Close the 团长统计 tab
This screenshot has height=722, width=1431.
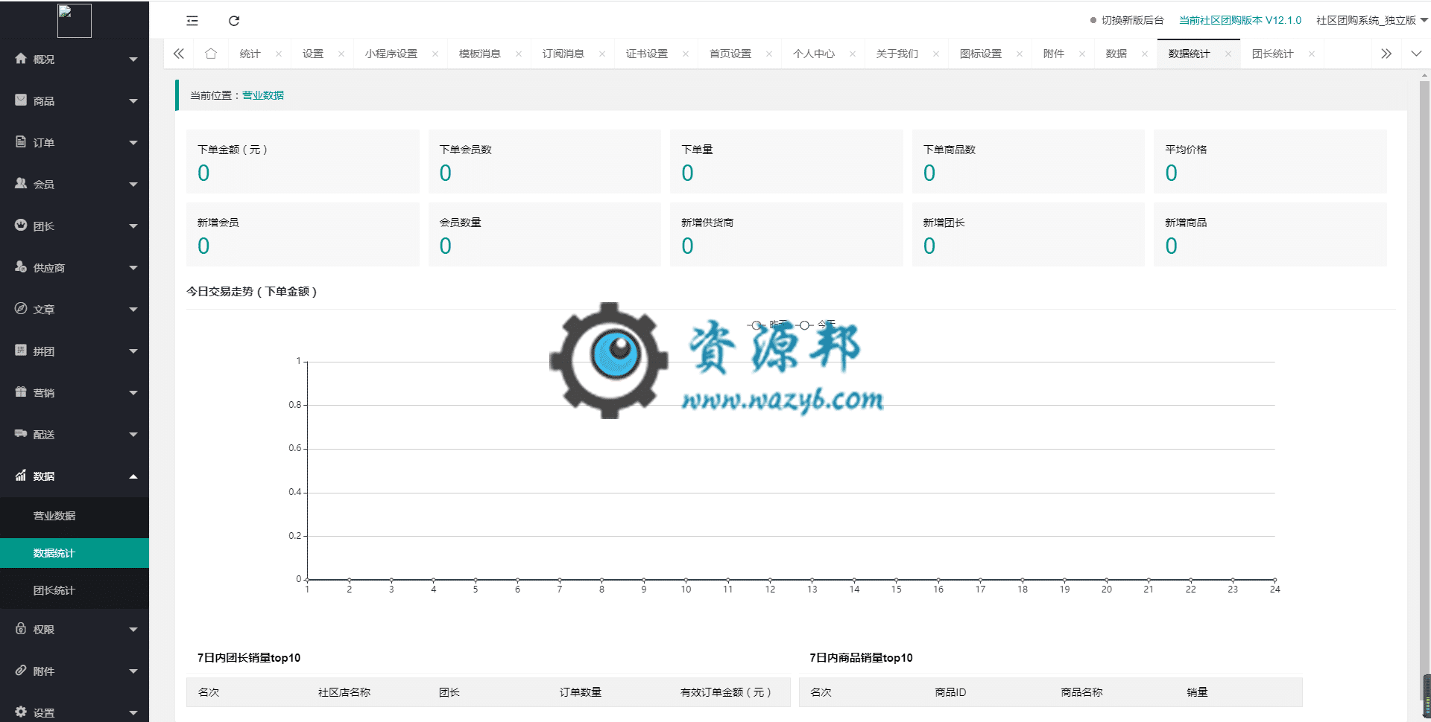point(1312,54)
